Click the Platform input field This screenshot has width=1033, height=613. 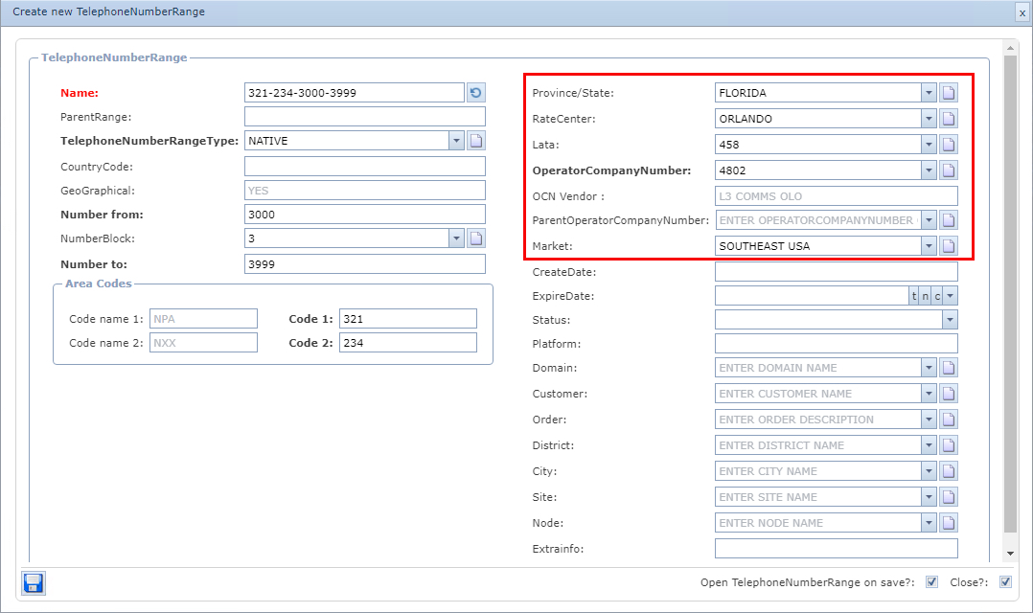click(836, 344)
